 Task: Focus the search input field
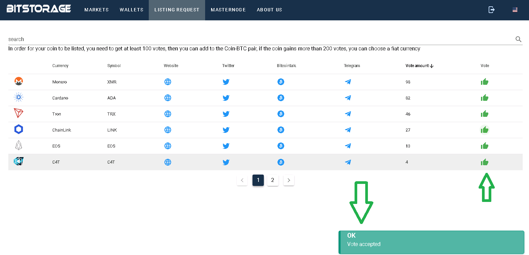coord(260,39)
